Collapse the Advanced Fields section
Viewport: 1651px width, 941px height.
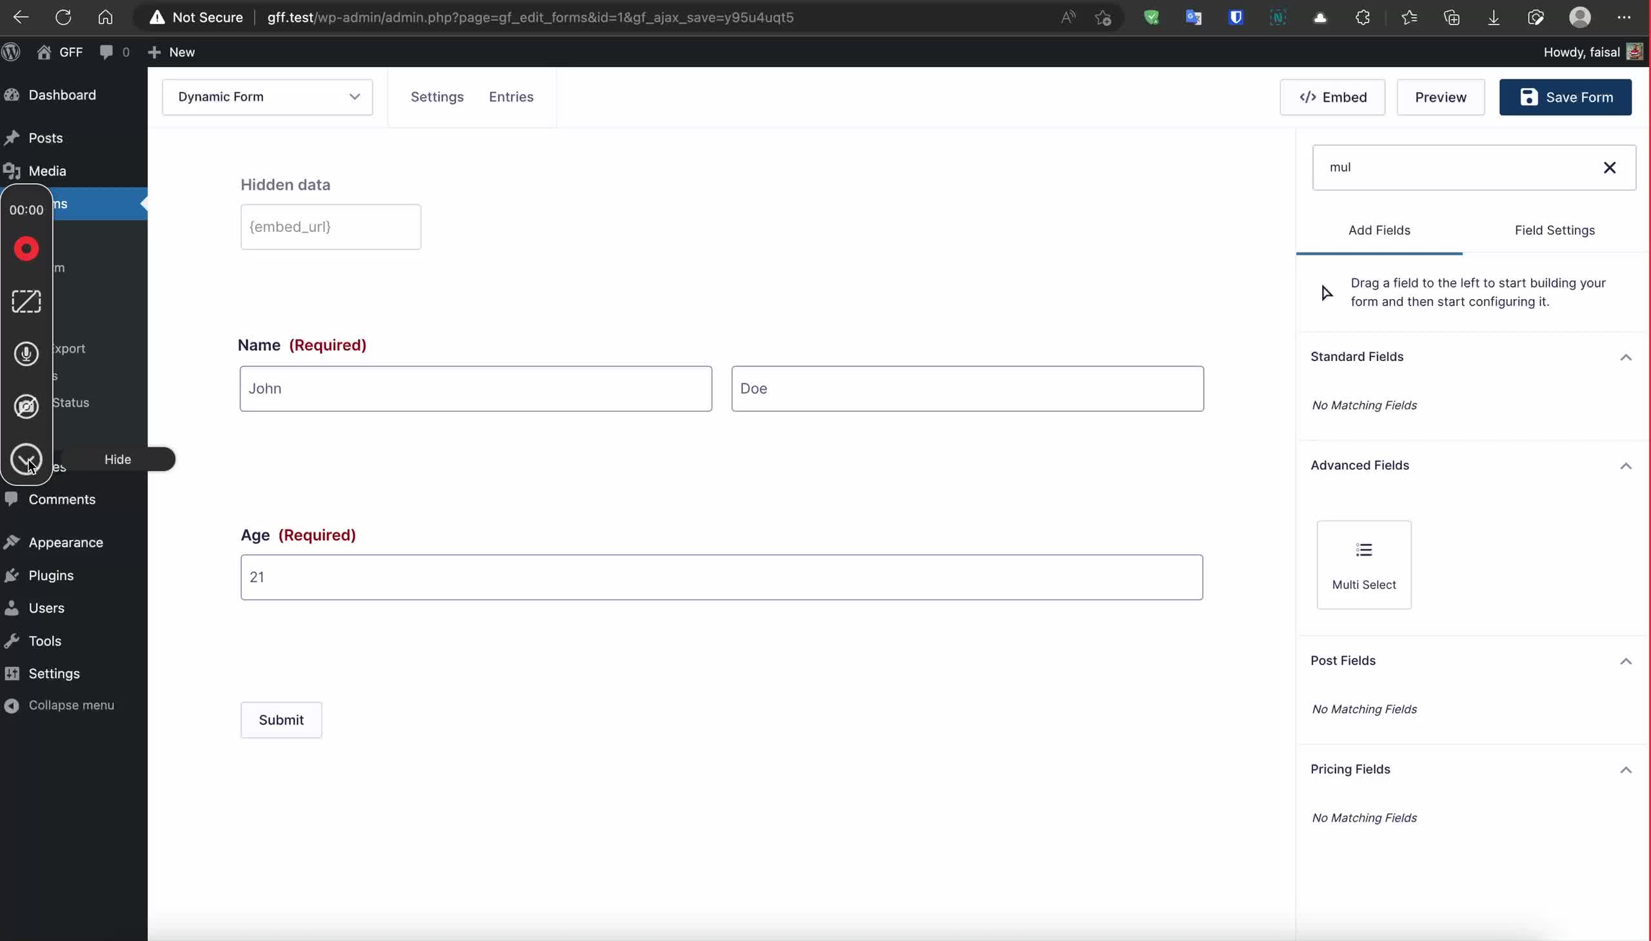click(x=1625, y=466)
